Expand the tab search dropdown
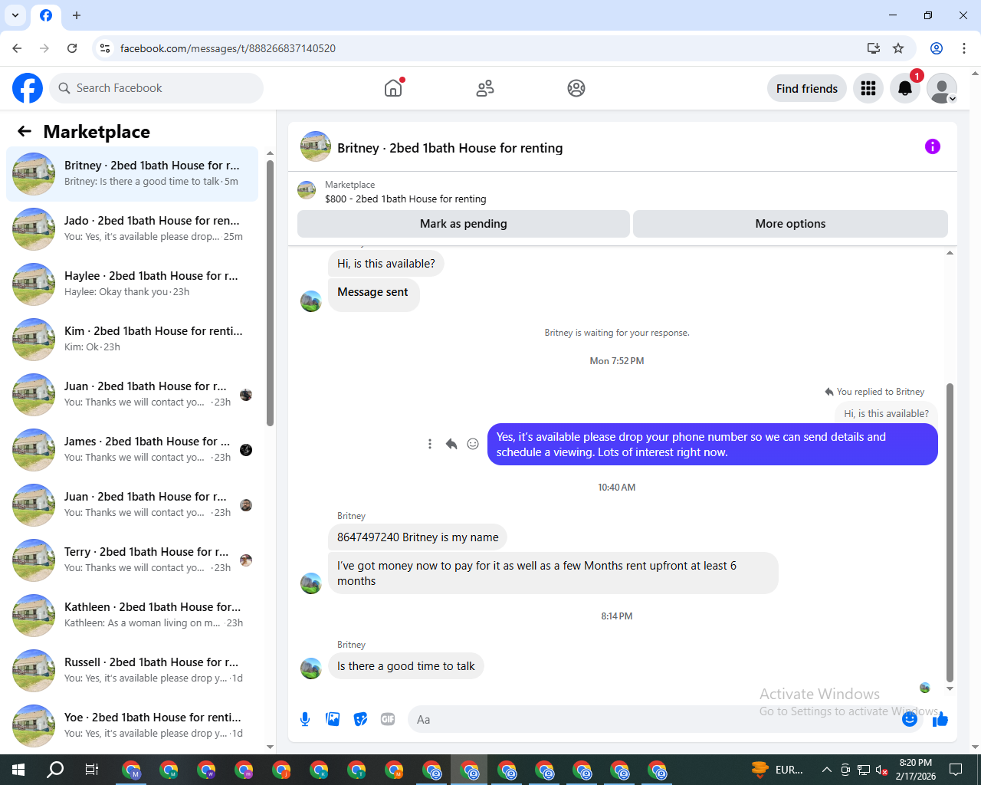This screenshot has width=981, height=785. [15, 15]
